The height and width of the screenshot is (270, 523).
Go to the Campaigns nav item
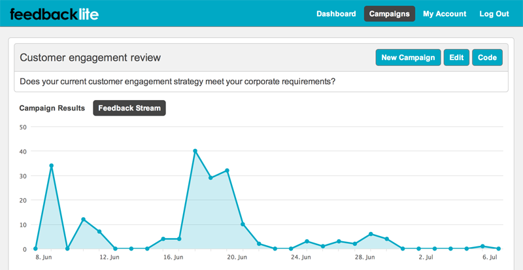[390, 14]
